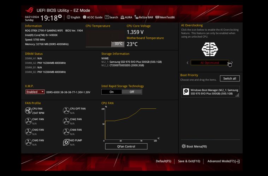
Task: Click the CPU OPT FAN icon
Action: tap(66, 111)
